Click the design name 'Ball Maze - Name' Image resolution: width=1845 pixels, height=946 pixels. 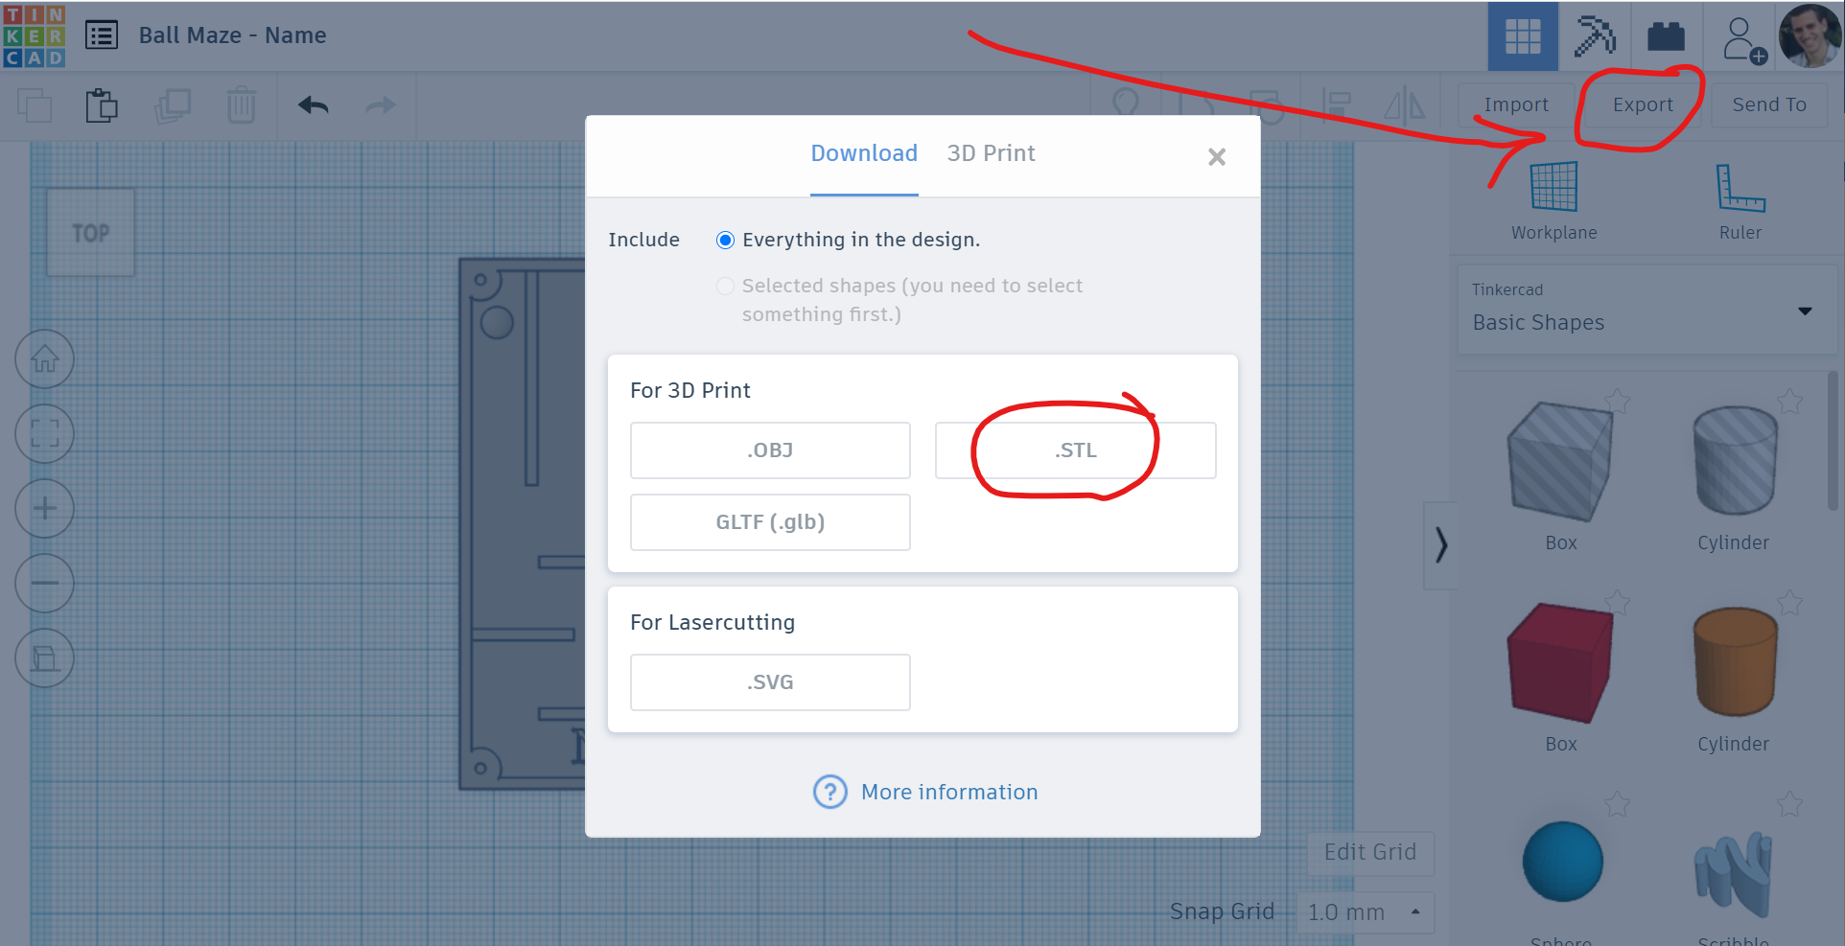tap(233, 35)
